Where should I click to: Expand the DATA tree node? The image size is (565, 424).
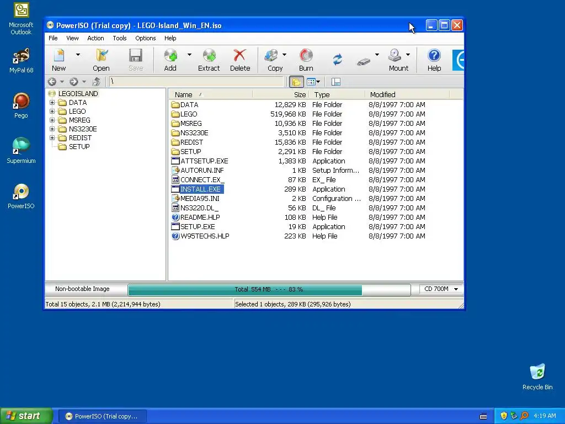pyautogui.click(x=52, y=102)
